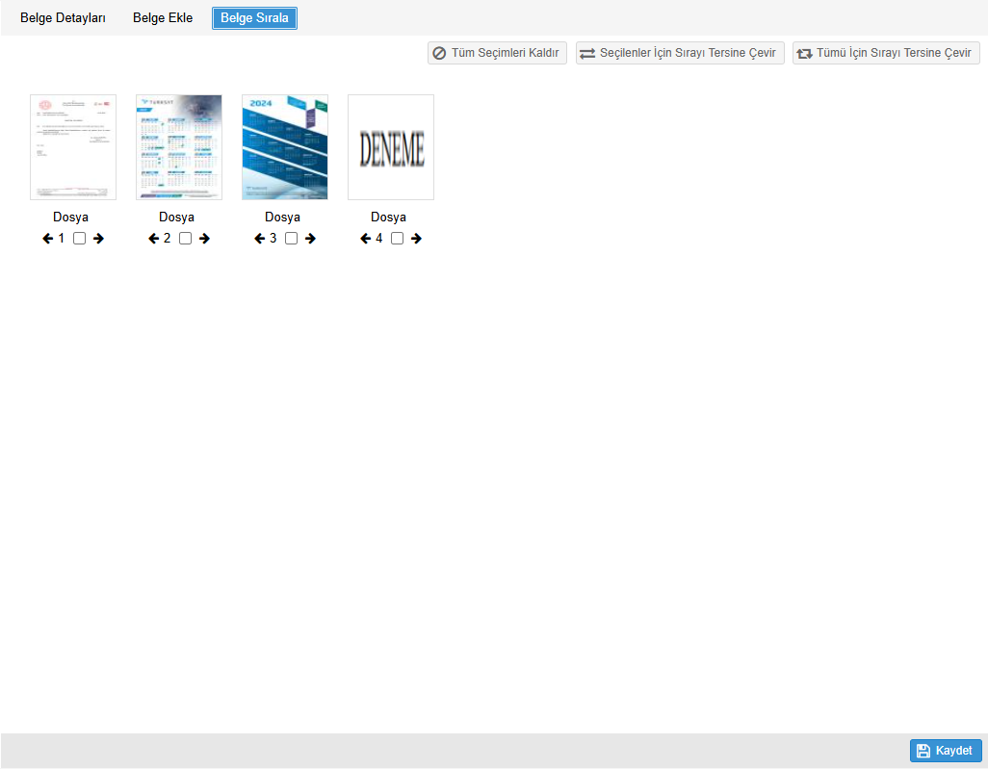
Task: Click Tüm Seçimleri Kaldır button
Action: tap(497, 53)
